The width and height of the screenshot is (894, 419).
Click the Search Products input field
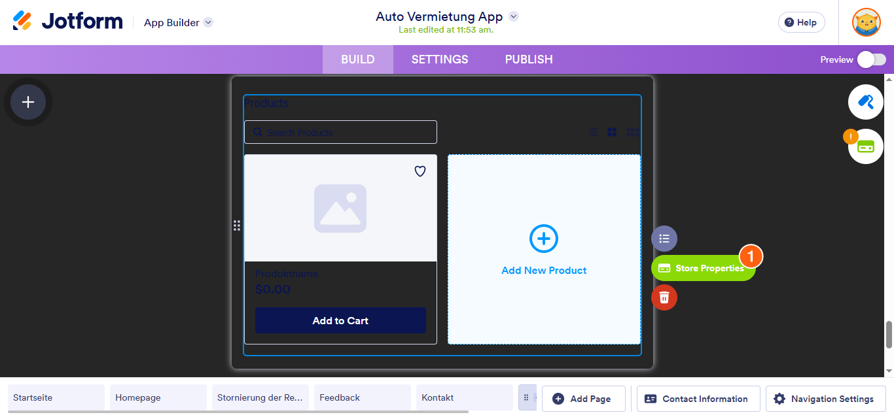coord(340,131)
